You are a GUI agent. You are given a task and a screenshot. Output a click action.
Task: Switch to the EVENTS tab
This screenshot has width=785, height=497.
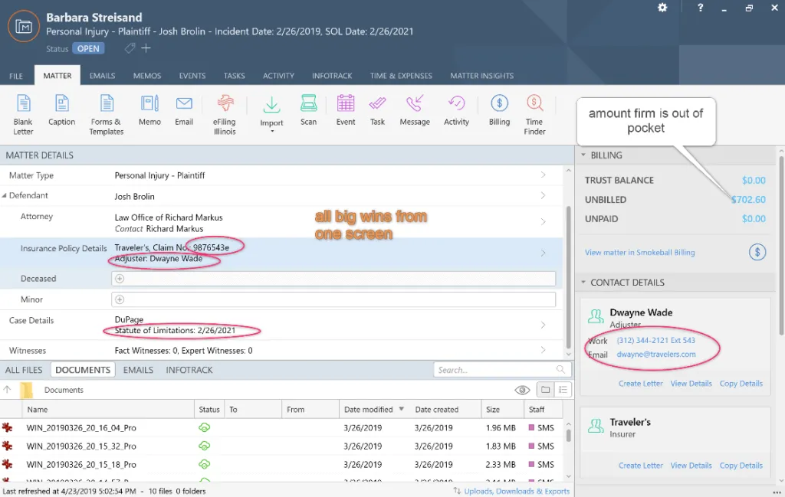(x=192, y=76)
